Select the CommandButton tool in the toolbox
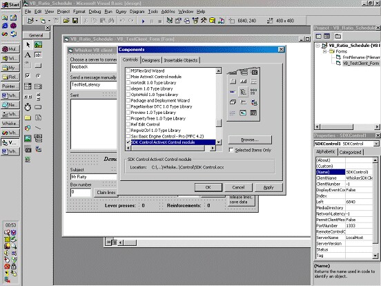 point(38,66)
